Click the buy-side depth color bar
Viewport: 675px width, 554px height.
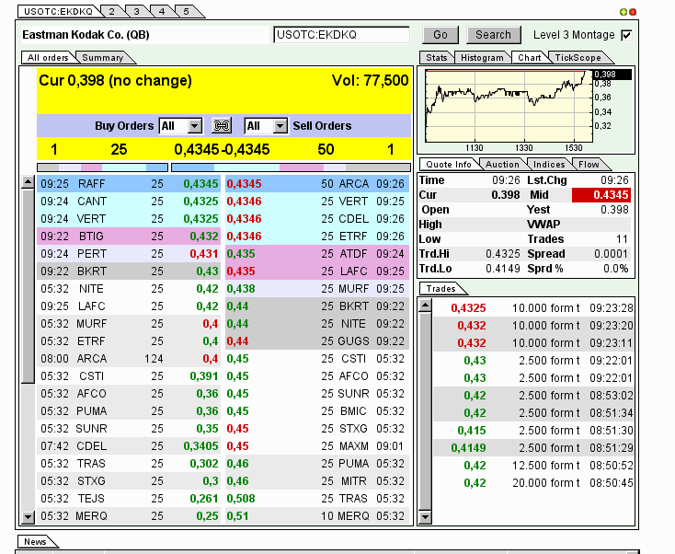coord(102,167)
